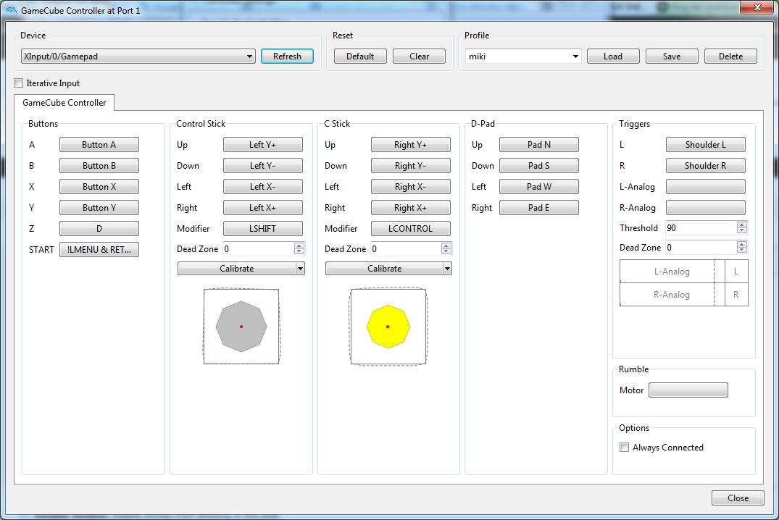Click C Stick Down mapping 'Right Y-'
779x520 pixels.
pos(411,165)
